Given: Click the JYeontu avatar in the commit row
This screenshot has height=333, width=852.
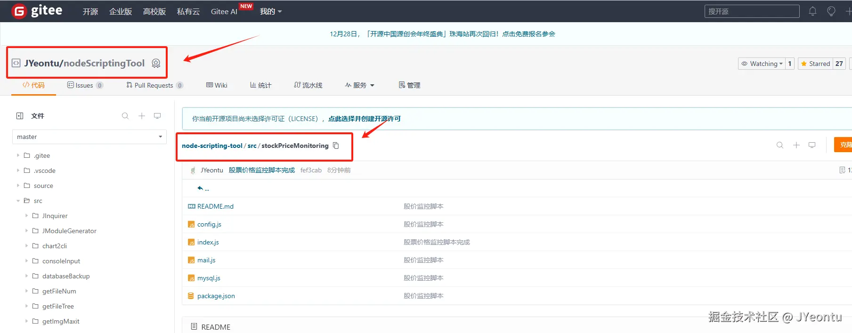Looking at the screenshot, I should (193, 170).
